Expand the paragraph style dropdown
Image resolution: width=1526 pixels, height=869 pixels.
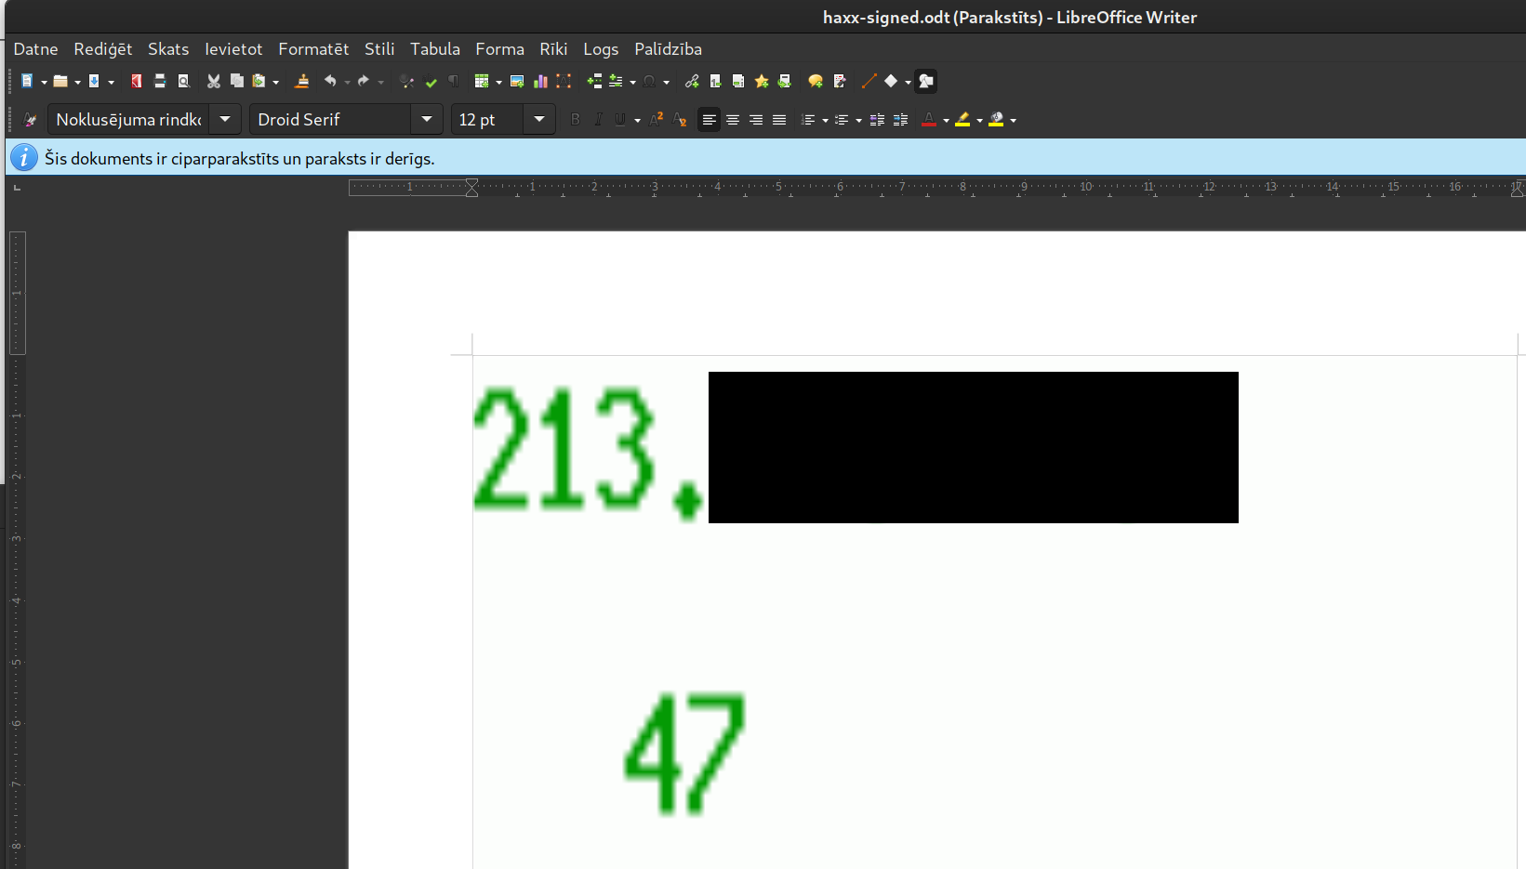click(x=225, y=120)
